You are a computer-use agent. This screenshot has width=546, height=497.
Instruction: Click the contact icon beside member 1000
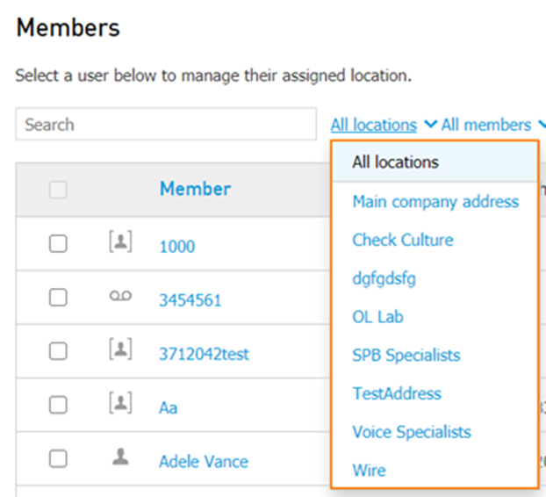[120, 241]
